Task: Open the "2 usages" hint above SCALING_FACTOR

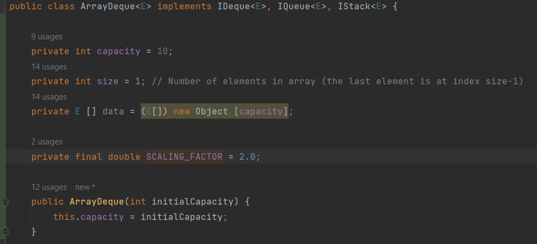Action: tap(47, 142)
